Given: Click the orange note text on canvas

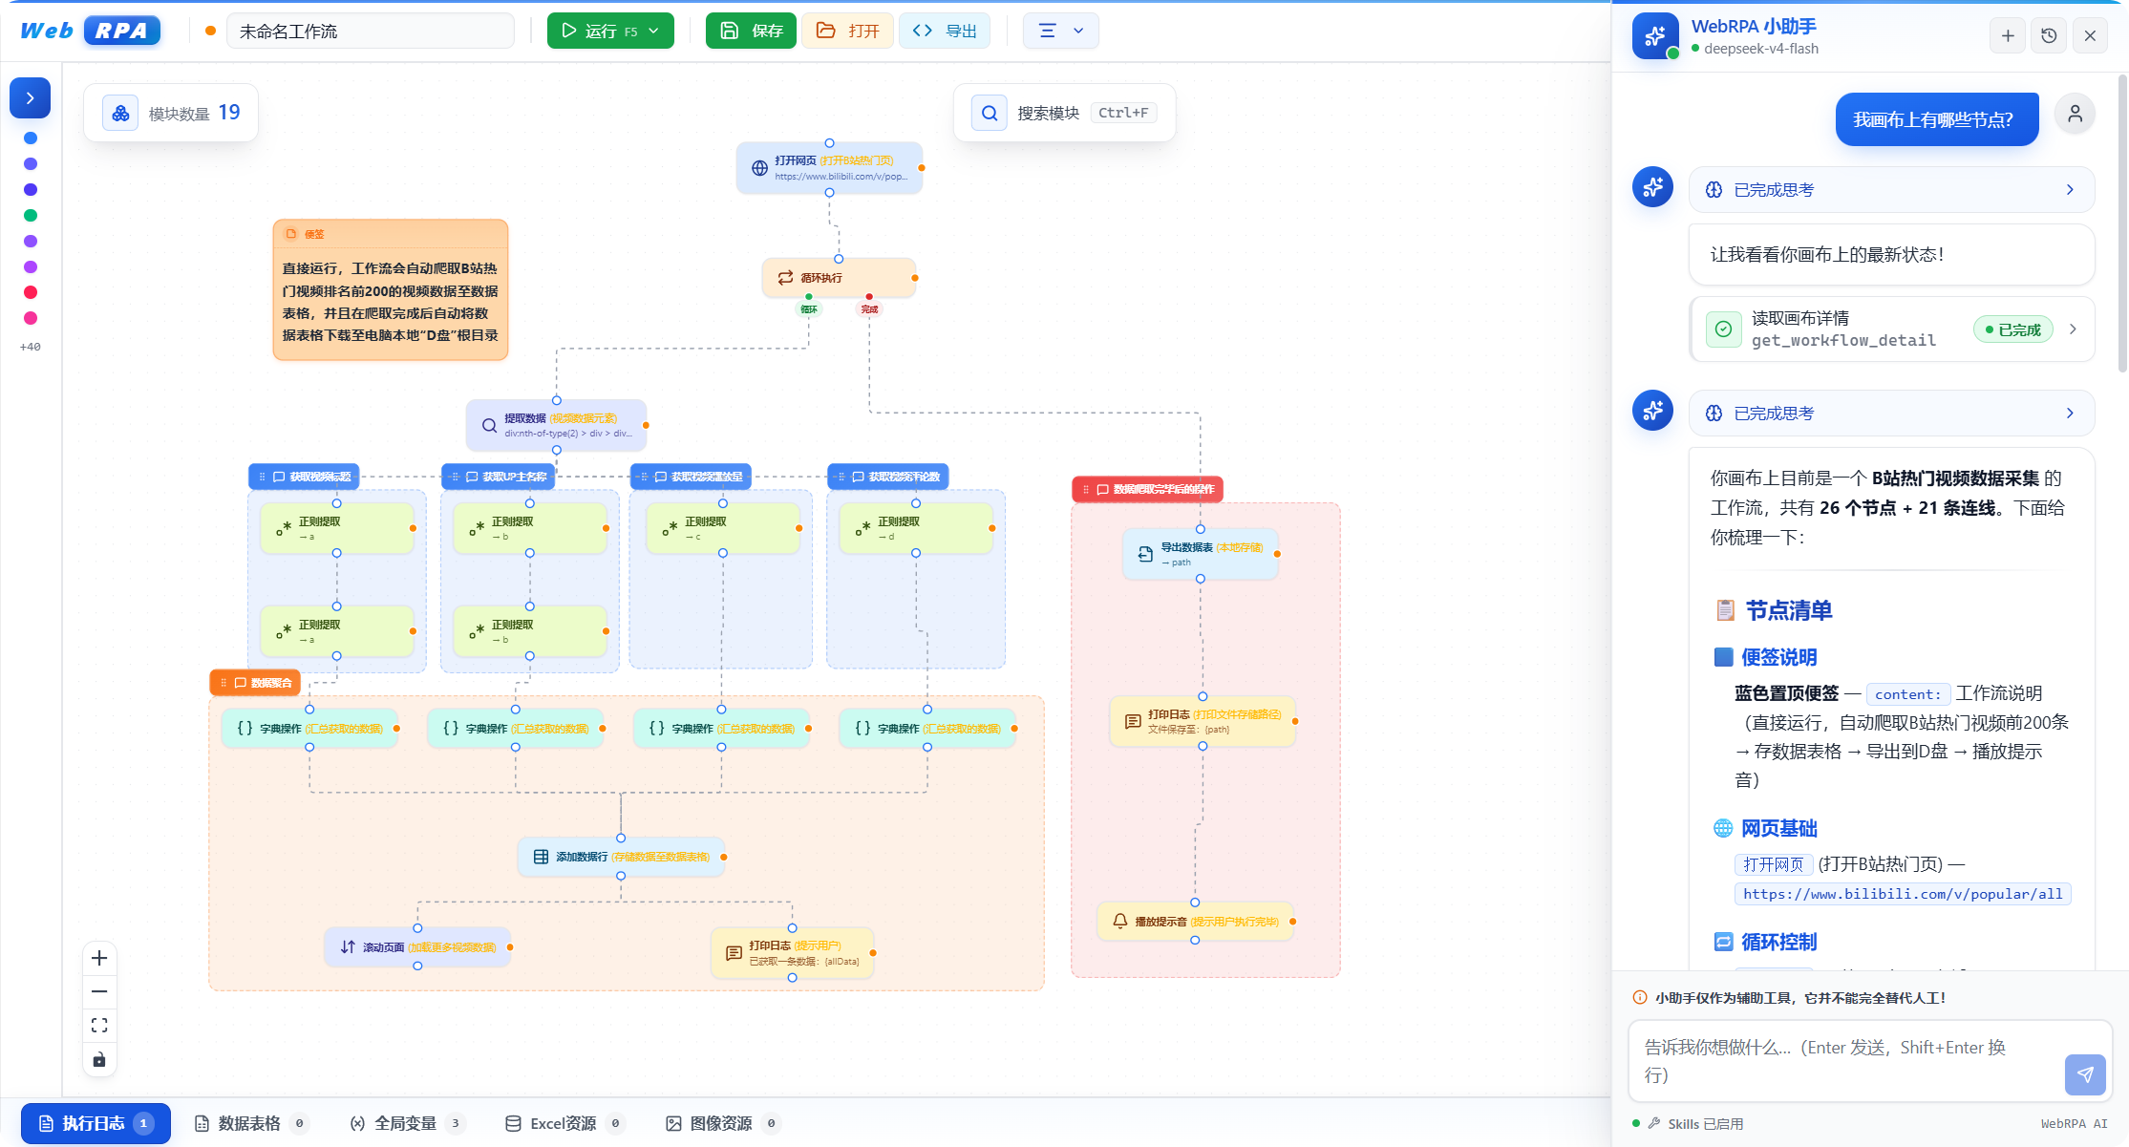Looking at the screenshot, I should (391, 302).
